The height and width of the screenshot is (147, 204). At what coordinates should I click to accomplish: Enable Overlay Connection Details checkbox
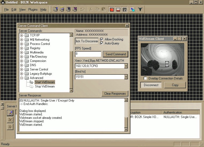coord(145,78)
